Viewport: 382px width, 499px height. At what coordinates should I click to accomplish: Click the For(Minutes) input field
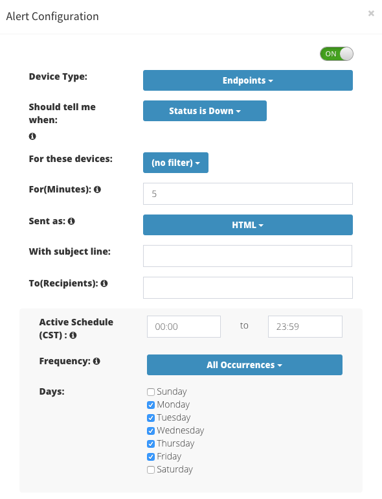[248, 194]
